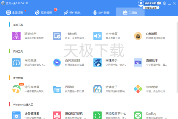This screenshot has width=178, height=119.
Task: Click the 您有新消息 notification bubble
Action: tap(151, 8)
